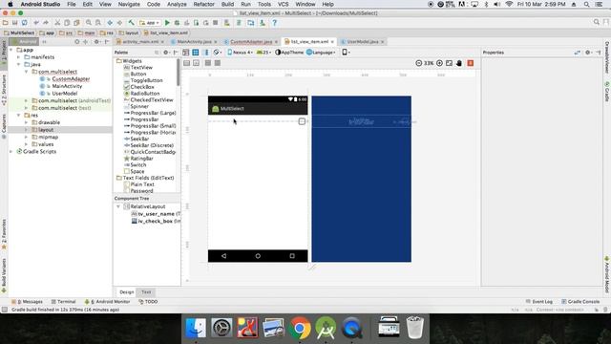Click the Copy icon in toolbar
The image size is (611, 344).
67,23
